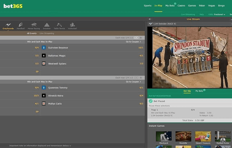This screenshot has width=232, height=148.
Task: Select 6/1 odds for Queenies Tommy
Action: (141, 88)
